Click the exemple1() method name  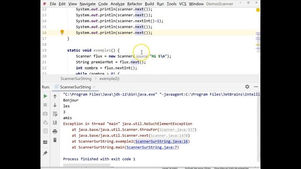pos(102,50)
